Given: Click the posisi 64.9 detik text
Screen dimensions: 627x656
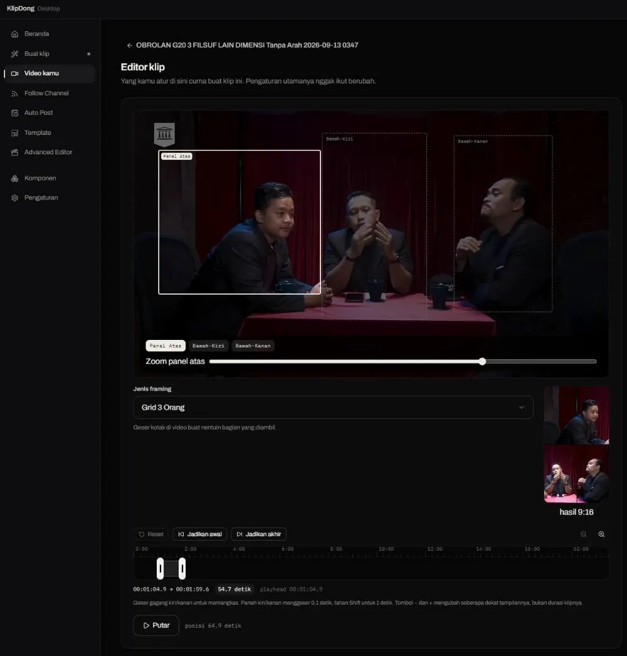Looking at the screenshot, I should pyautogui.click(x=213, y=626).
